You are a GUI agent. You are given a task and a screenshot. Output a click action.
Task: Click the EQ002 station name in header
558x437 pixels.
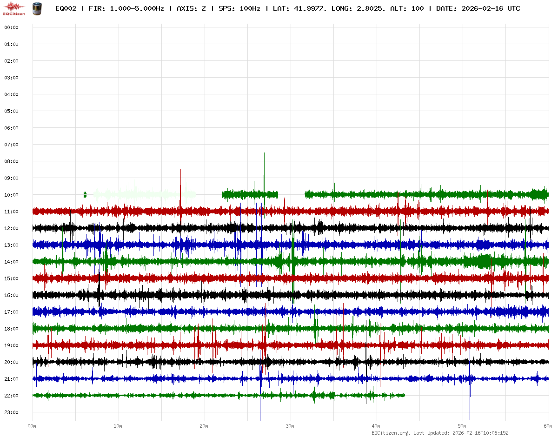(66, 8)
